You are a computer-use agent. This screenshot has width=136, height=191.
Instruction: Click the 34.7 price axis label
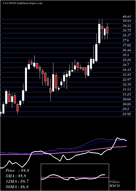point(126,65)
